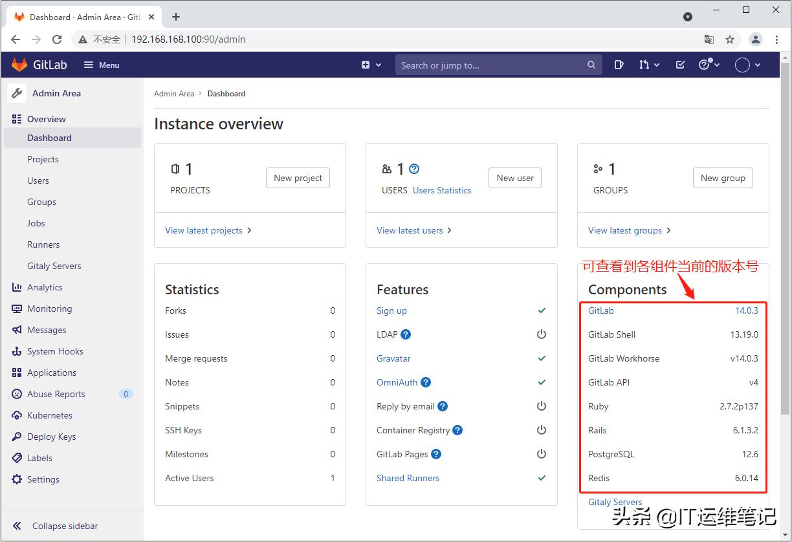Open a new browser tab
This screenshot has width=792, height=542.
[x=176, y=17]
